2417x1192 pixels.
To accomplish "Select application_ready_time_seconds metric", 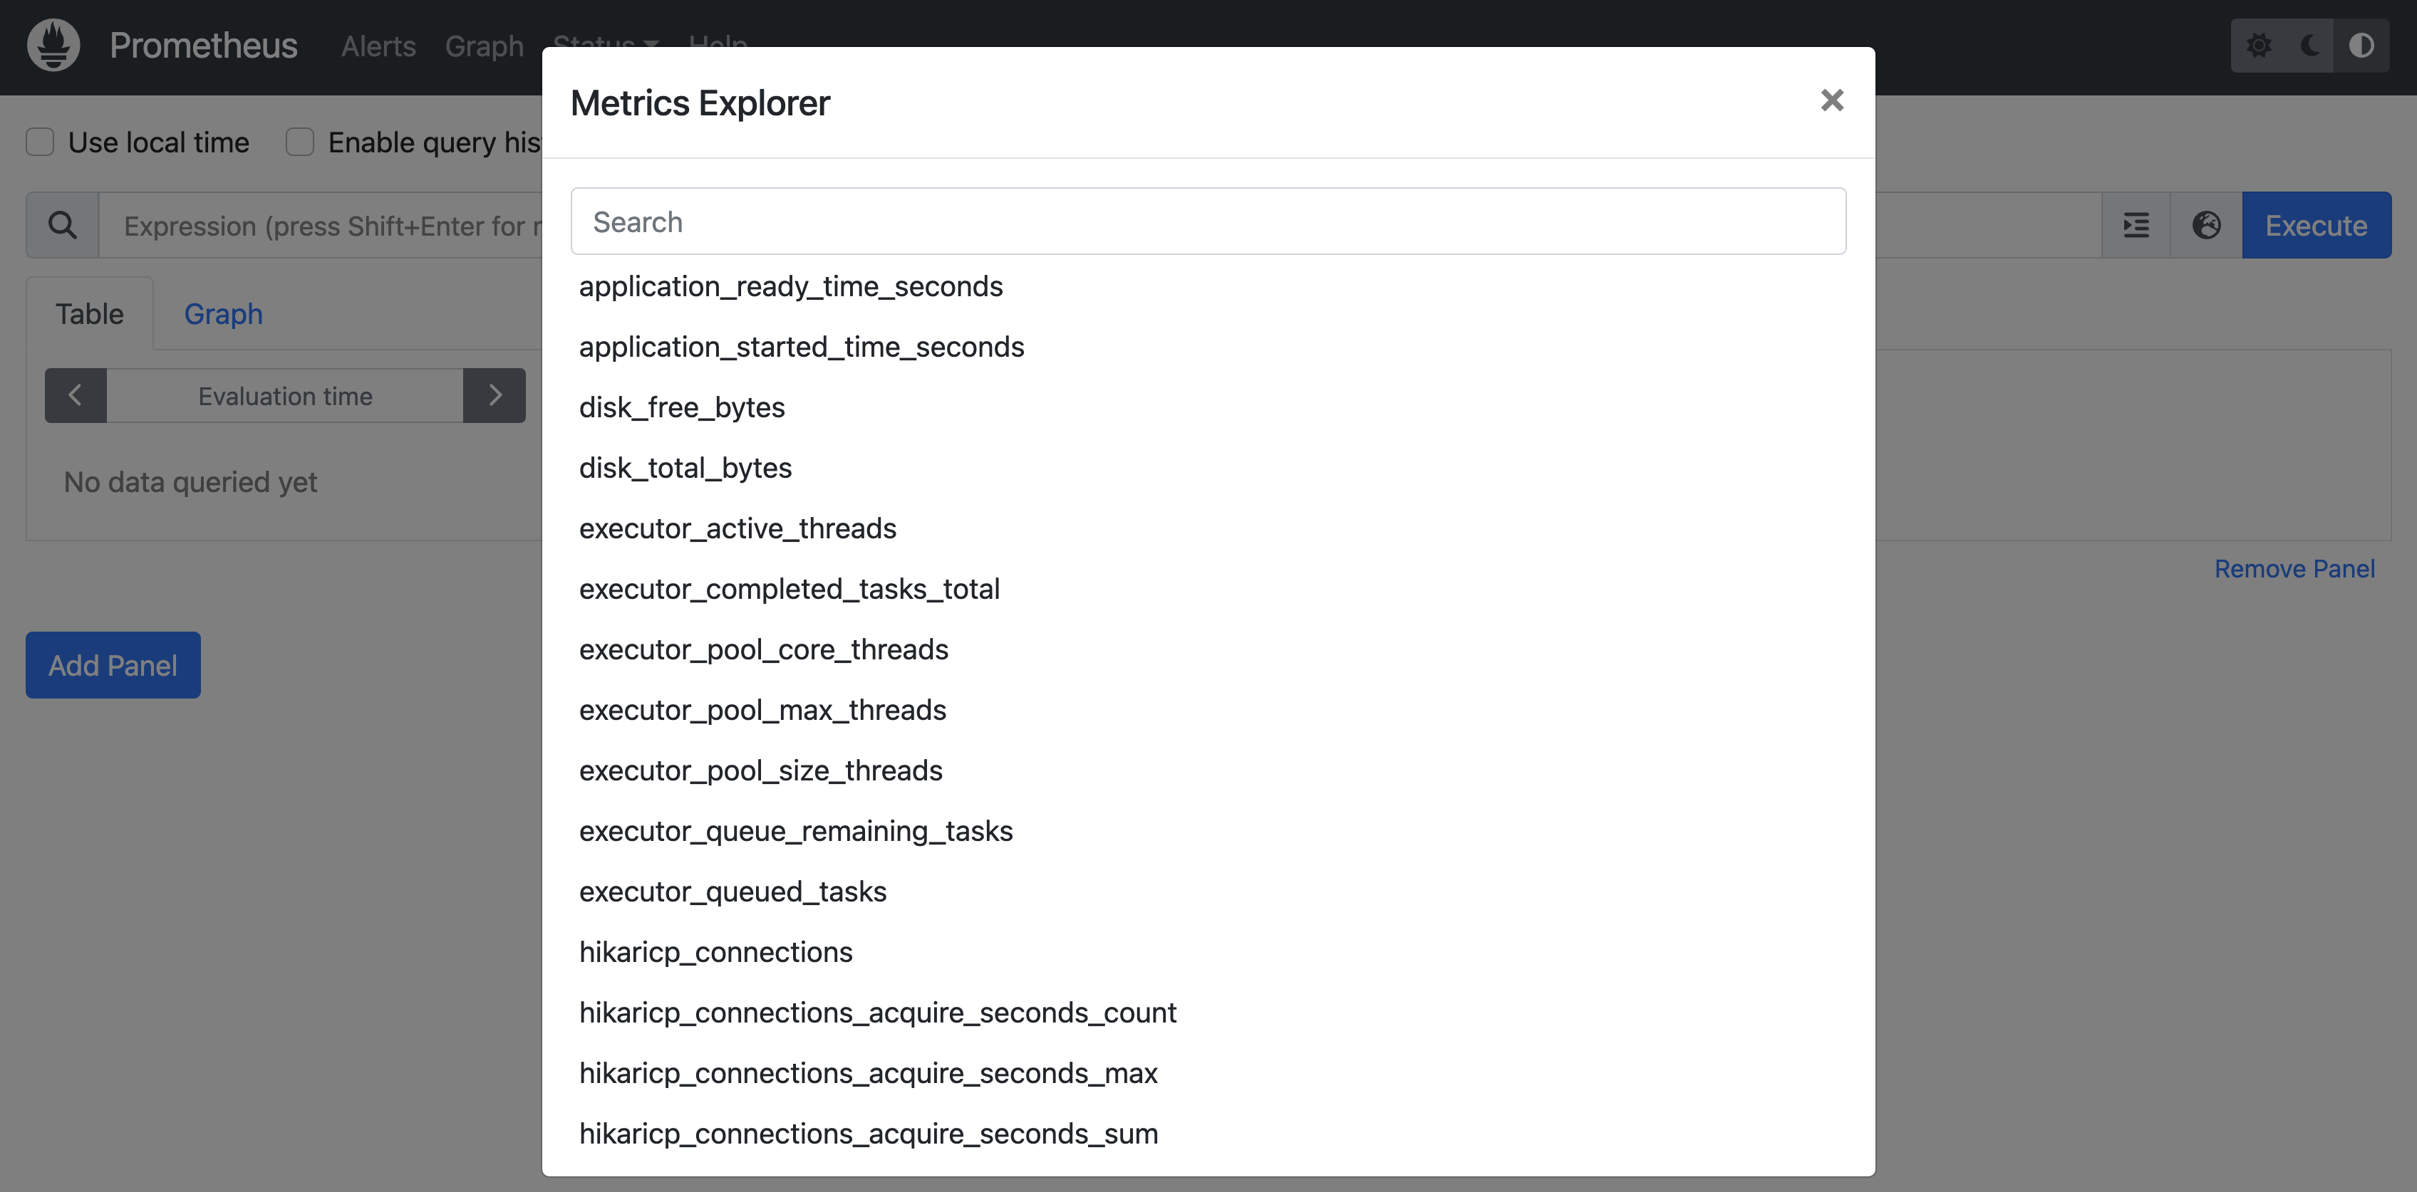I will tap(790, 286).
